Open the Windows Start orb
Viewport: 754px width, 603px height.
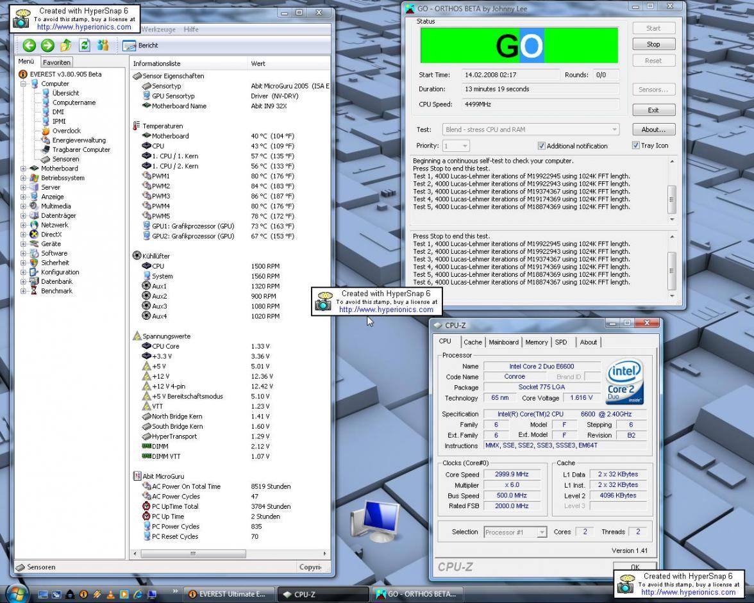click(17, 593)
